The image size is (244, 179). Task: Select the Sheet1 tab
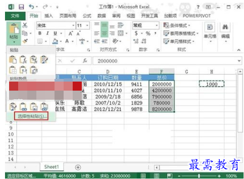coord(51,167)
